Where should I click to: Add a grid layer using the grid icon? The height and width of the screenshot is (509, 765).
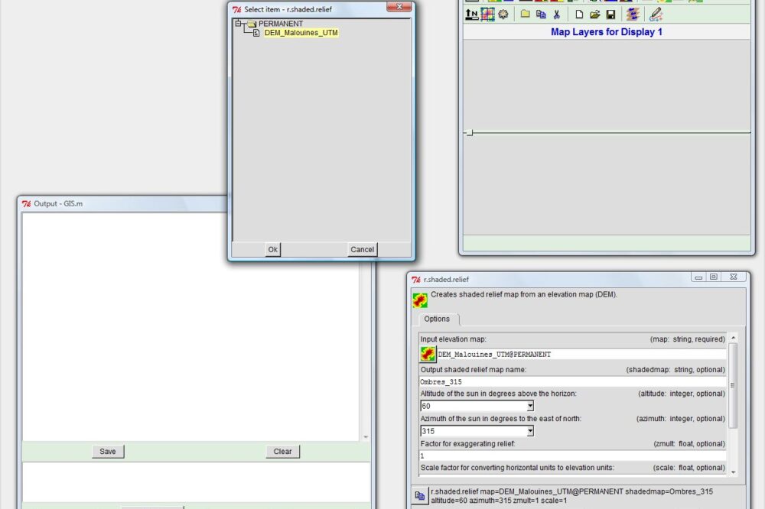487,15
